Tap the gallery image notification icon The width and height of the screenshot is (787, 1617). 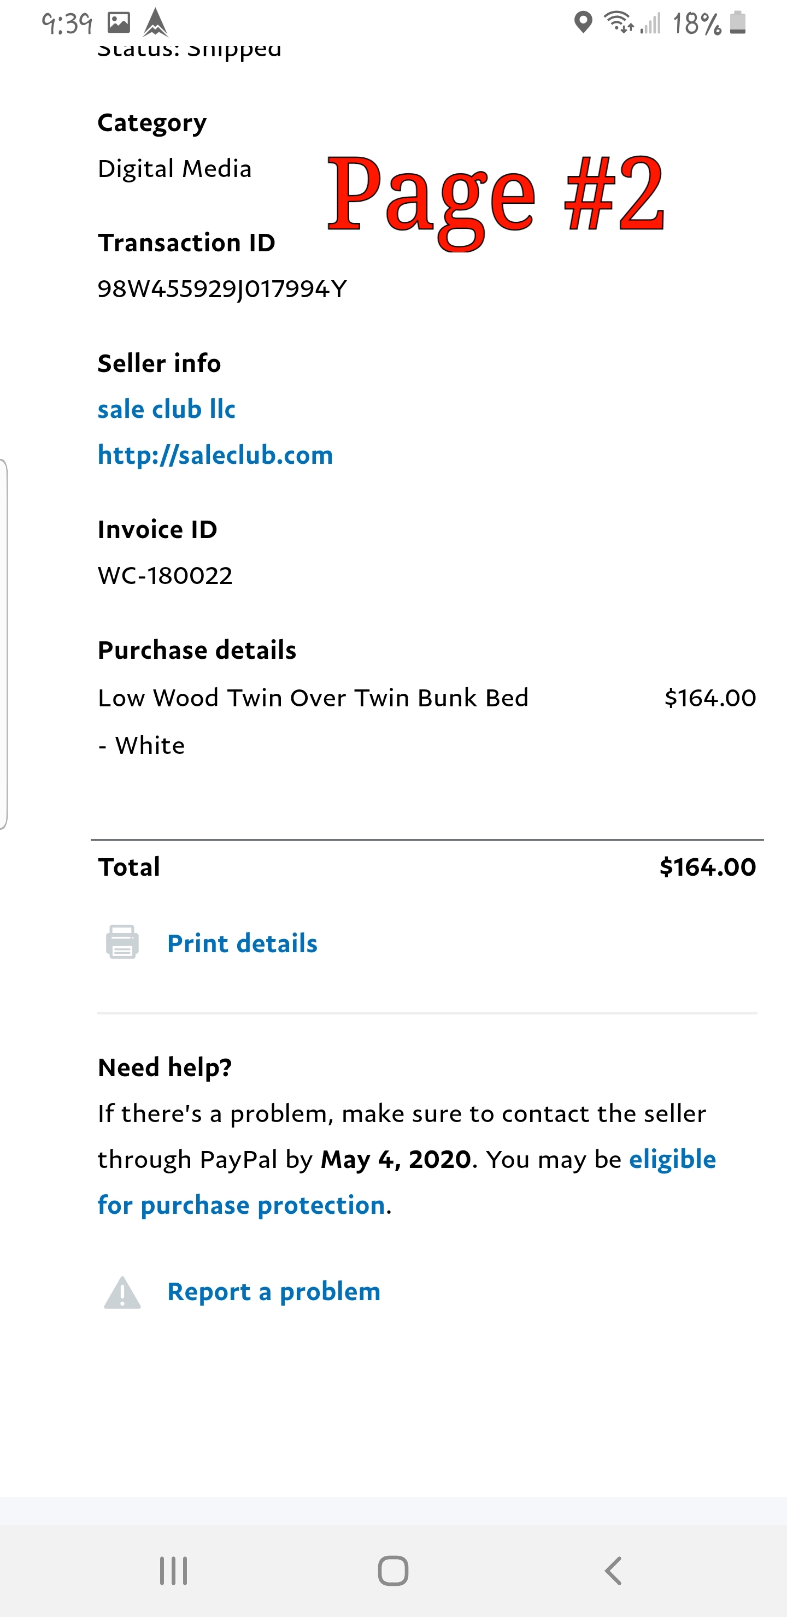(x=119, y=23)
